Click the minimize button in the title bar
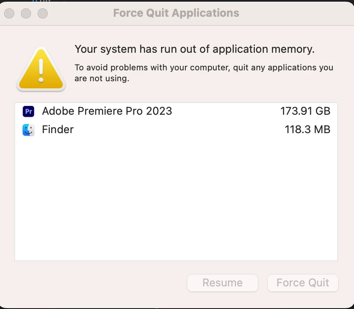 26,13
